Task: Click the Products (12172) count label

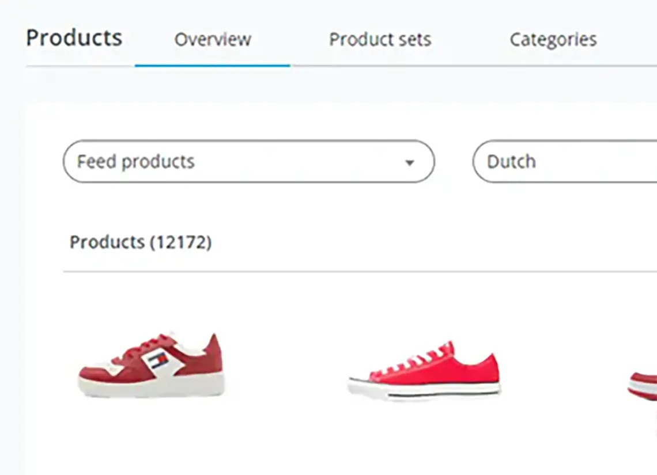Action: (x=141, y=242)
